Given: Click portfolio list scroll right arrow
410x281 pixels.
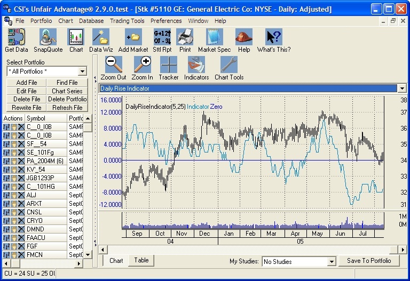Looking at the screenshot, I should [x=78, y=263].
